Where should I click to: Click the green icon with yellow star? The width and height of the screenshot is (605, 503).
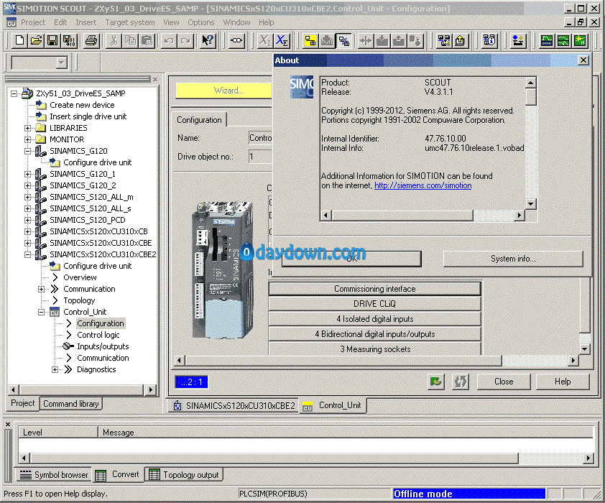tap(580, 40)
